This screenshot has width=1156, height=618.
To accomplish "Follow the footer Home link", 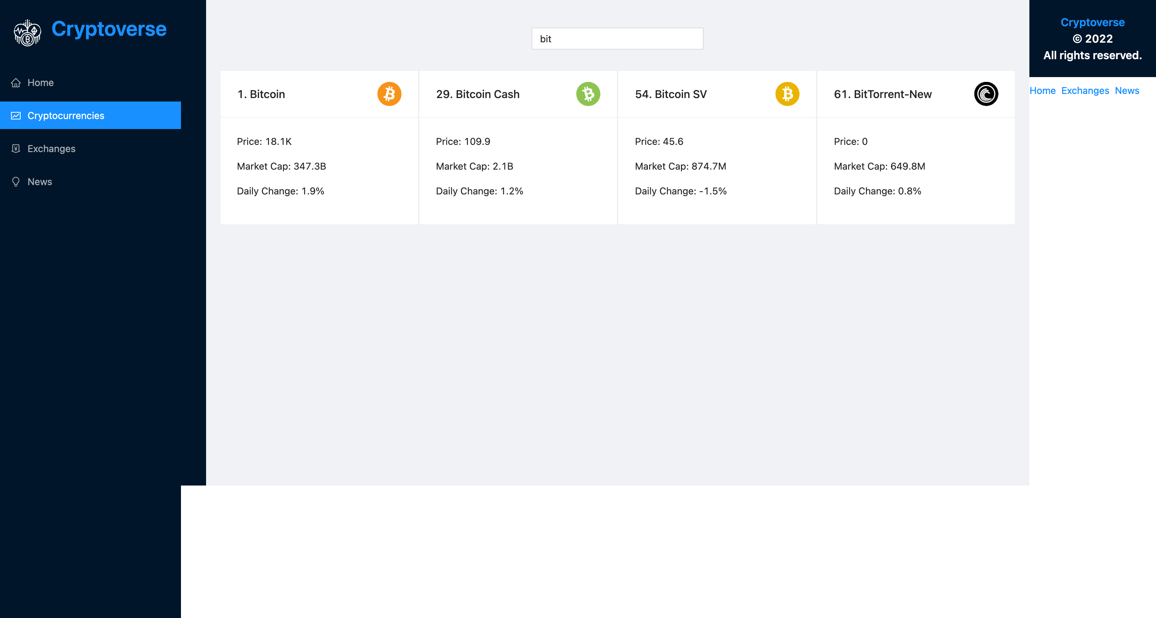I will tap(1042, 90).
